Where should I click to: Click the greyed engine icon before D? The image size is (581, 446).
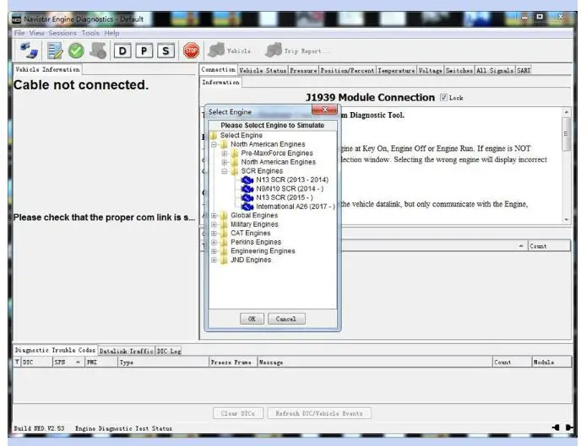coord(98,51)
